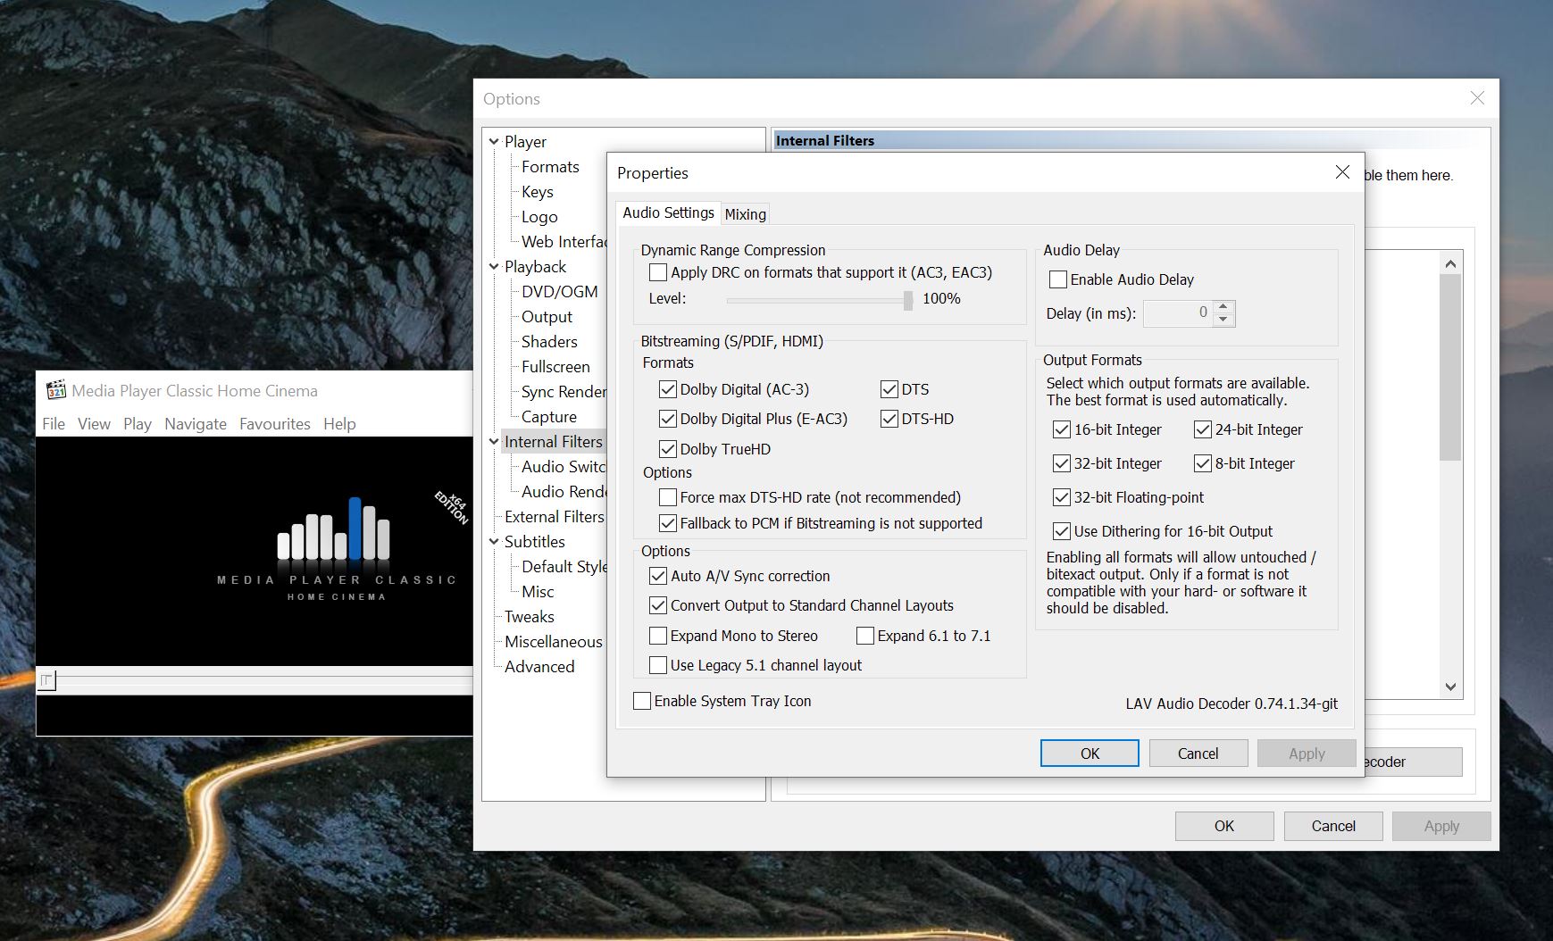Toggle DTS bitstreaming checkbox
The image size is (1553, 941).
tap(889, 389)
